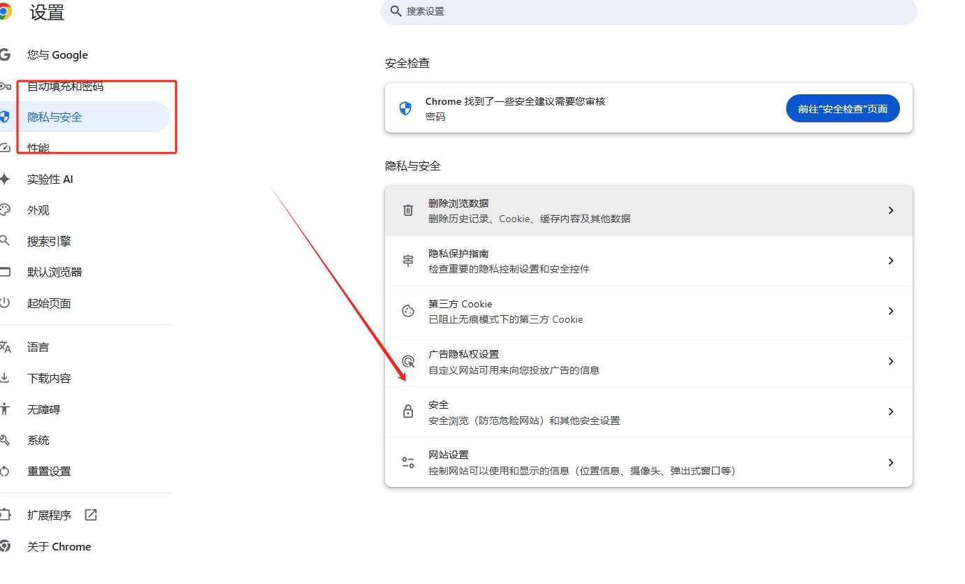The width and height of the screenshot is (965, 584).
Task: Click the sliders icon beside 网站设置
Action: pyautogui.click(x=407, y=462)
